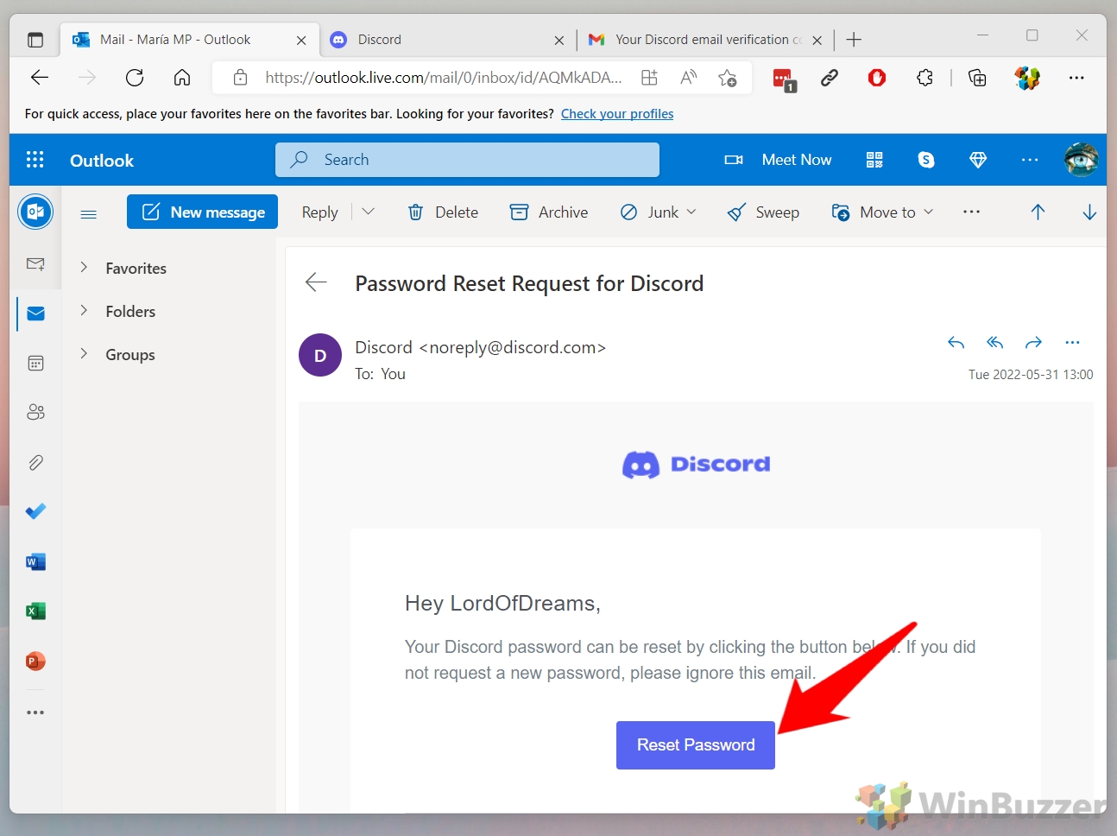This screenshot has height=836, width=1117.
Task: Delete the current email
Action: tap(443, 212)
